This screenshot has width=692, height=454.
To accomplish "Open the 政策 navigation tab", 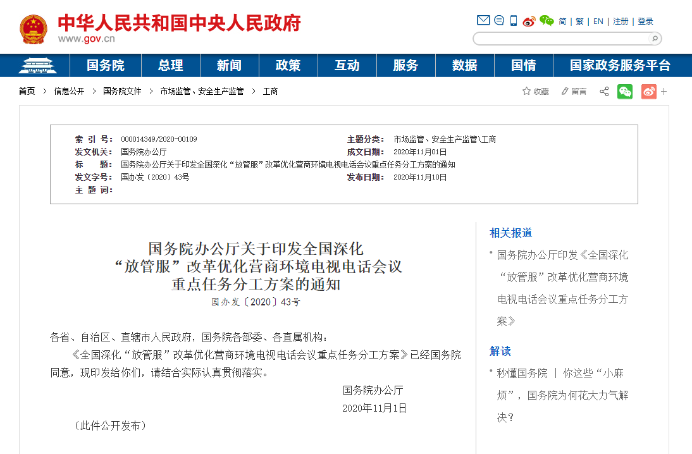I will 288,65.
